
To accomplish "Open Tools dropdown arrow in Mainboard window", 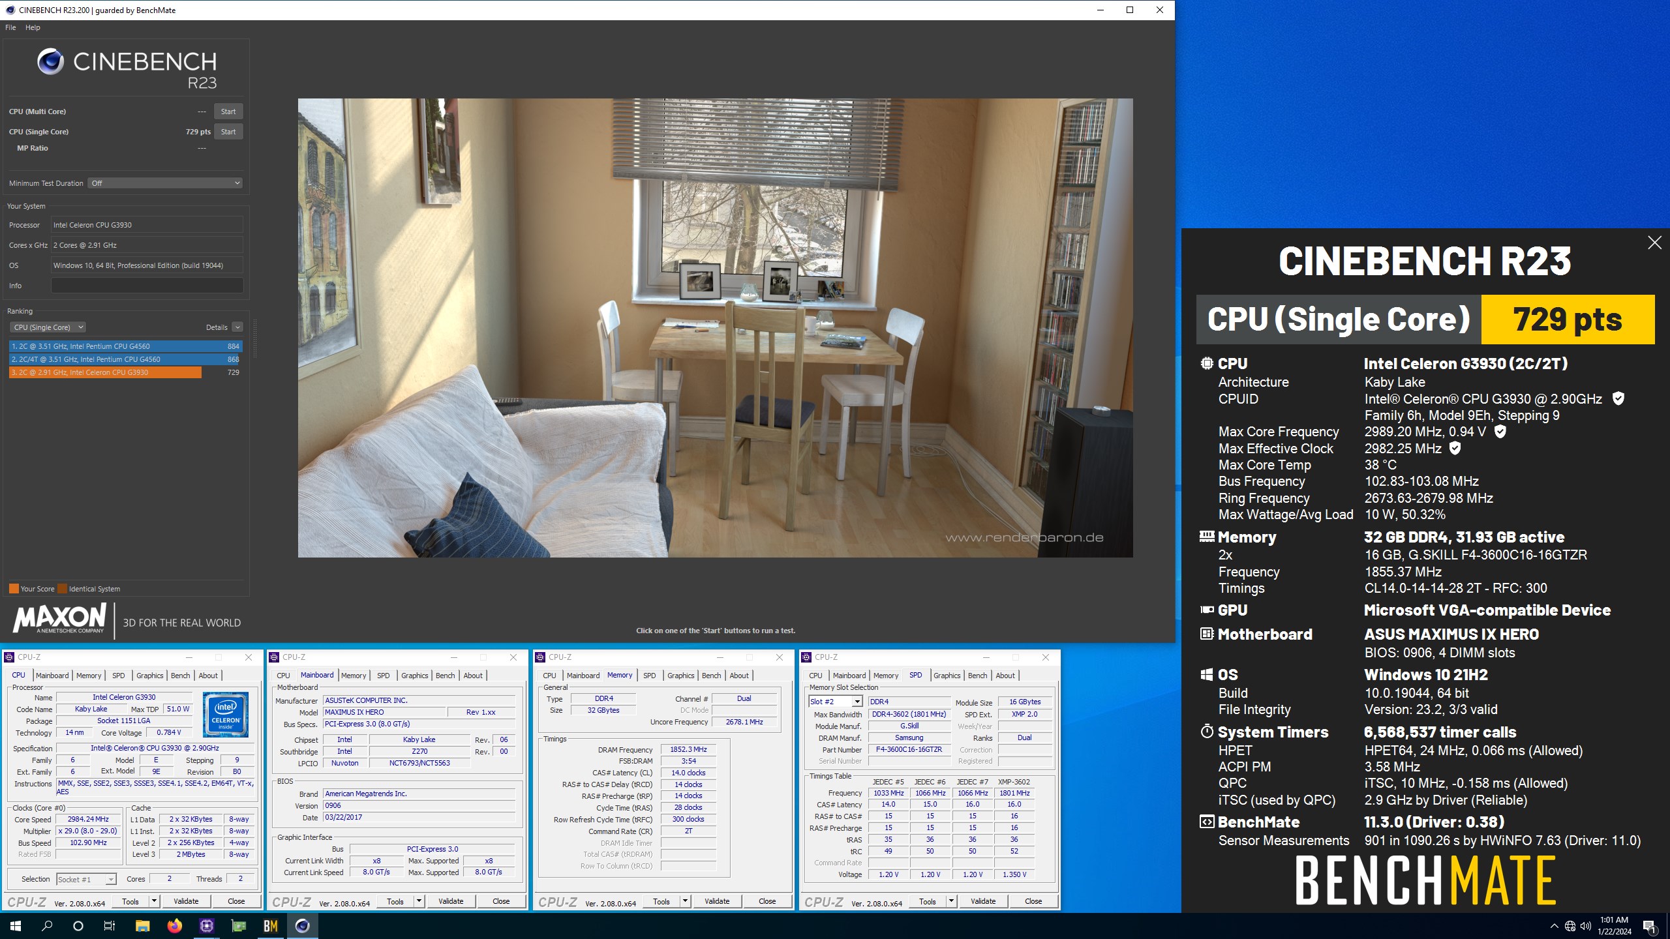I will pyautogui.click(x=419, y=901).
